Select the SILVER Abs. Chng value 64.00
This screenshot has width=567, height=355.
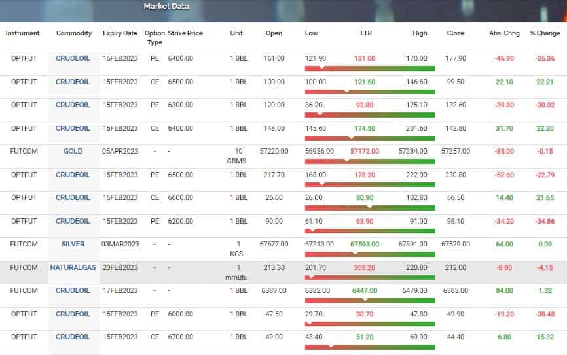(x=504, y=244)
